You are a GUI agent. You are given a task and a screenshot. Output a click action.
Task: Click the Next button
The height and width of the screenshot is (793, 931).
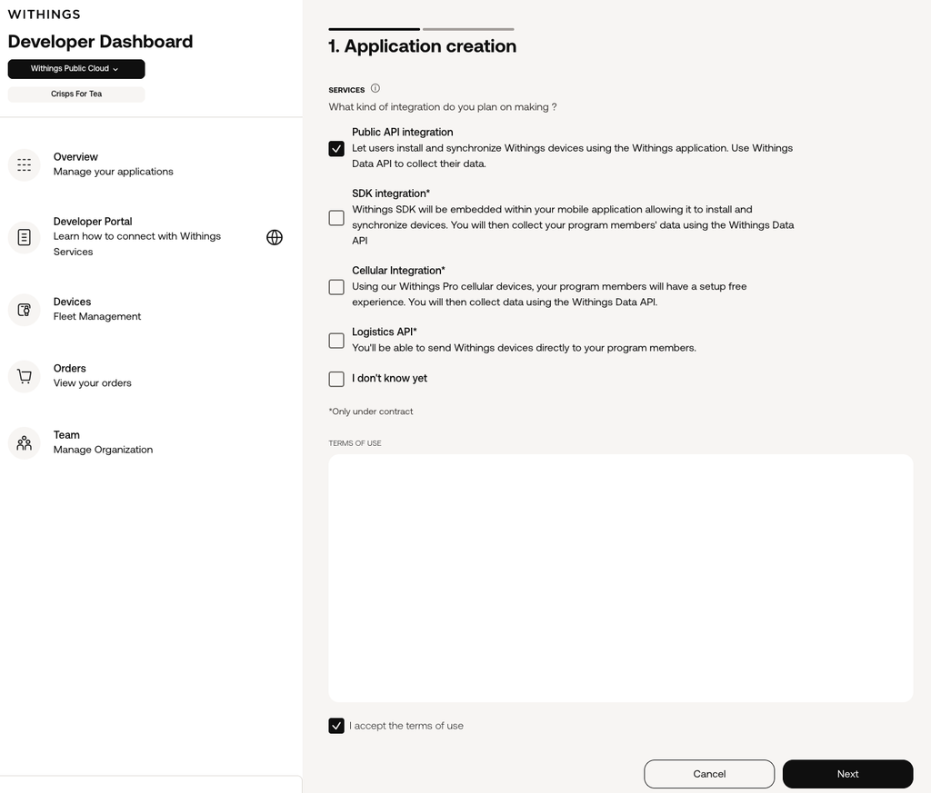pos(847,774)
